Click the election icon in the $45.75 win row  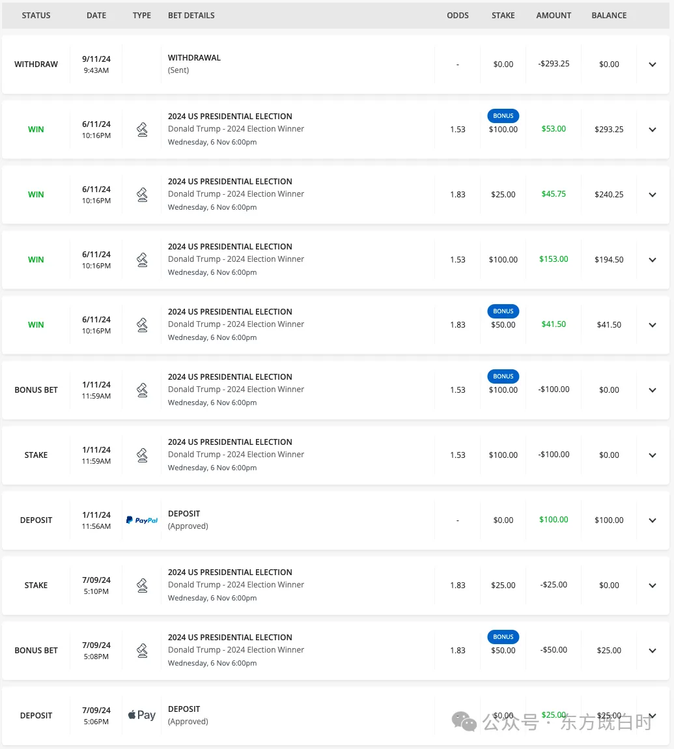pyautogui.click(x=142, y=195)
